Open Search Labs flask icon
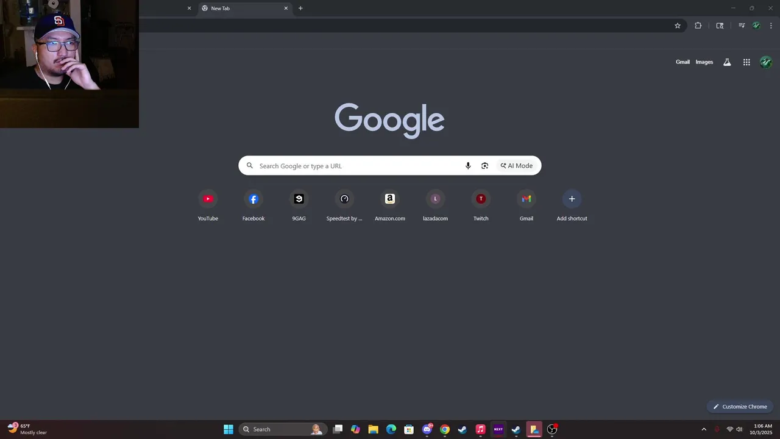Viewport: 780px width, 439px height. 727,62
